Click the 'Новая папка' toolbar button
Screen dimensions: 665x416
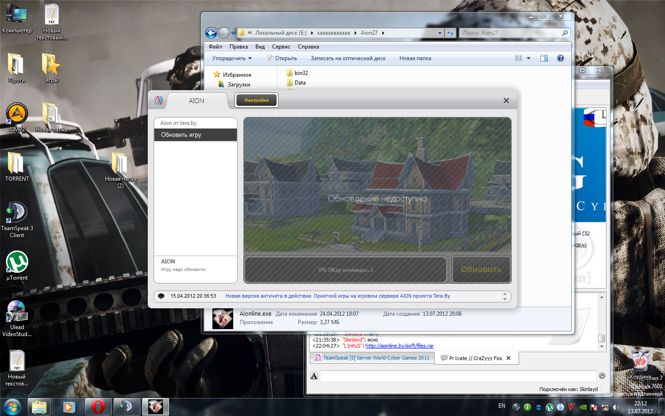coord(415,58)
